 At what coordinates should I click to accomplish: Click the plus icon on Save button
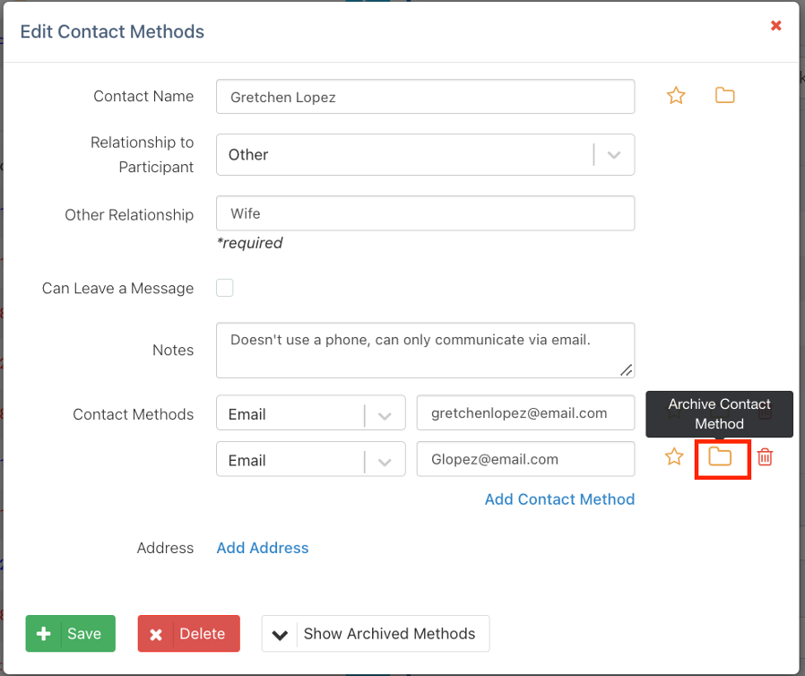point(43,634)
